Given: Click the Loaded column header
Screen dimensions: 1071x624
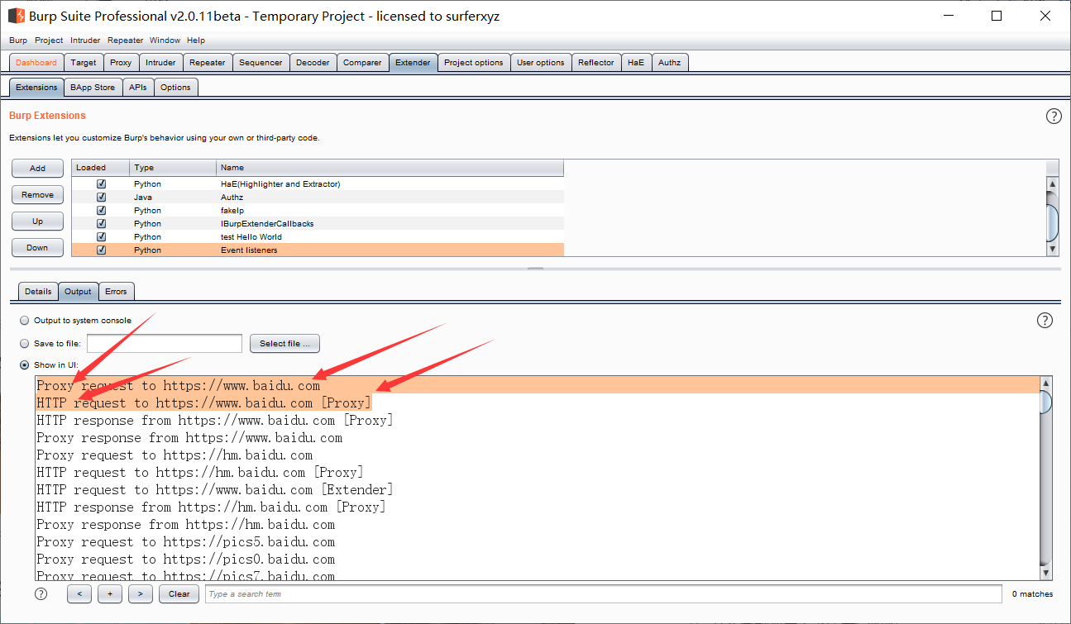Looking at the screenshot, I should click(x=100, y=168).
